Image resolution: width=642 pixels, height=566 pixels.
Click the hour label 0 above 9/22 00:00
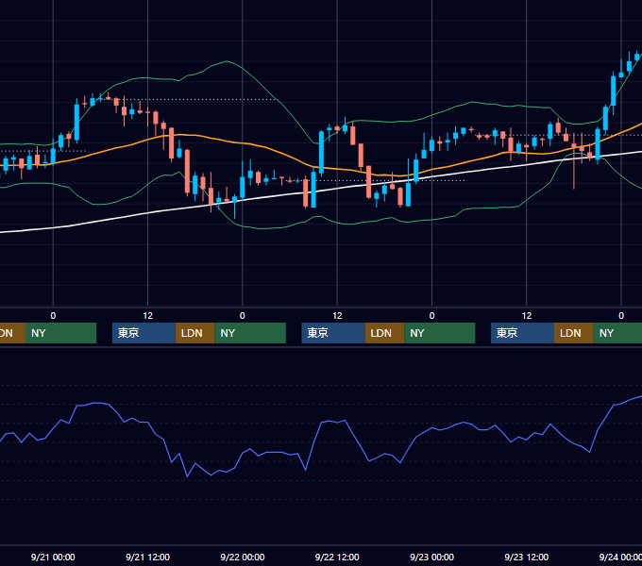pyautogui.click(x=243, y=316)
